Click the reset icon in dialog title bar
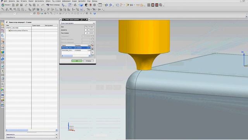 (82, 19)
